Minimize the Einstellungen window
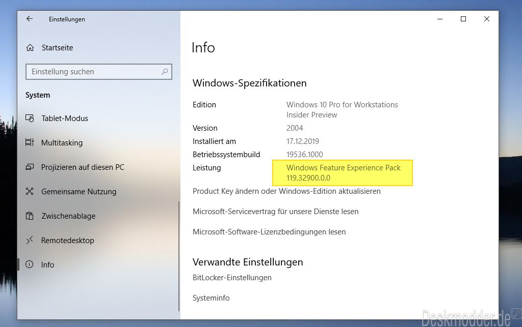 (440, 19)
